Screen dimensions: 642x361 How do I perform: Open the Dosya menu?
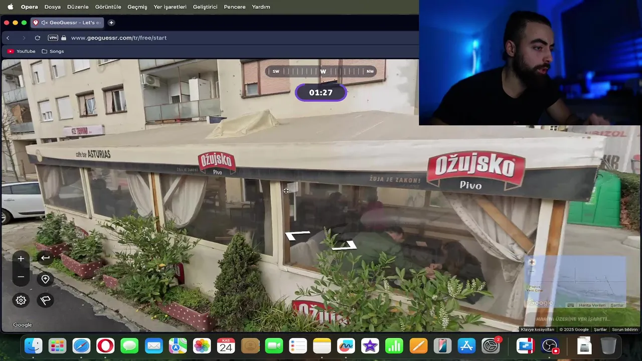point(52,7)
